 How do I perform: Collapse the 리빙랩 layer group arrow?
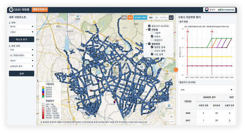[146, 30]
